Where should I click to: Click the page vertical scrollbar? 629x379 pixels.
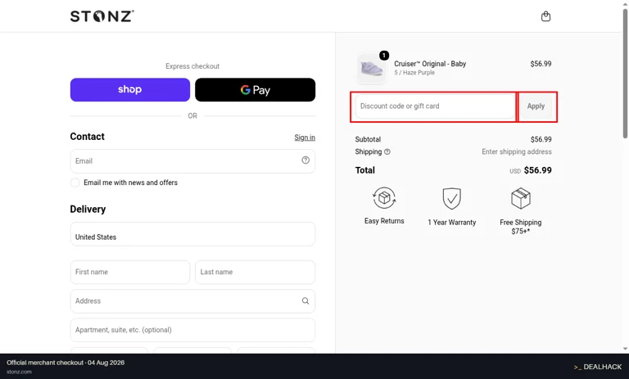pos(625,74)
